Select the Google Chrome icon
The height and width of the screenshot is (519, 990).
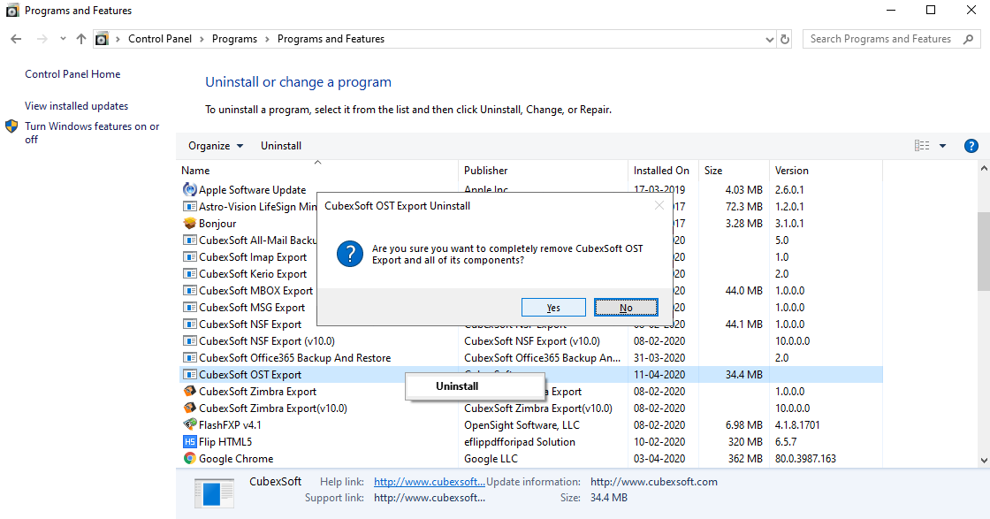tap(189, 459)
